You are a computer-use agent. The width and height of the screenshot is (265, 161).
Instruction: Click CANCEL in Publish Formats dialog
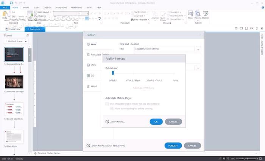click(173, 122)
